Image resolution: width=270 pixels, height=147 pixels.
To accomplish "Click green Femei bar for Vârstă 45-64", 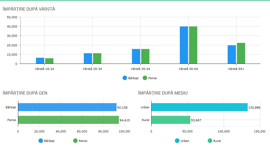I will (x=193, y=45).
